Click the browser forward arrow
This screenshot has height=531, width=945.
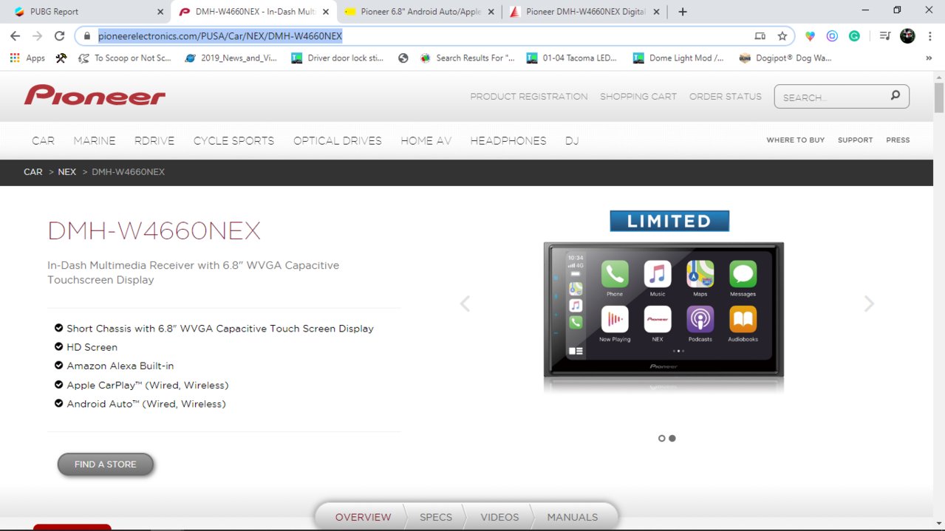37,35
